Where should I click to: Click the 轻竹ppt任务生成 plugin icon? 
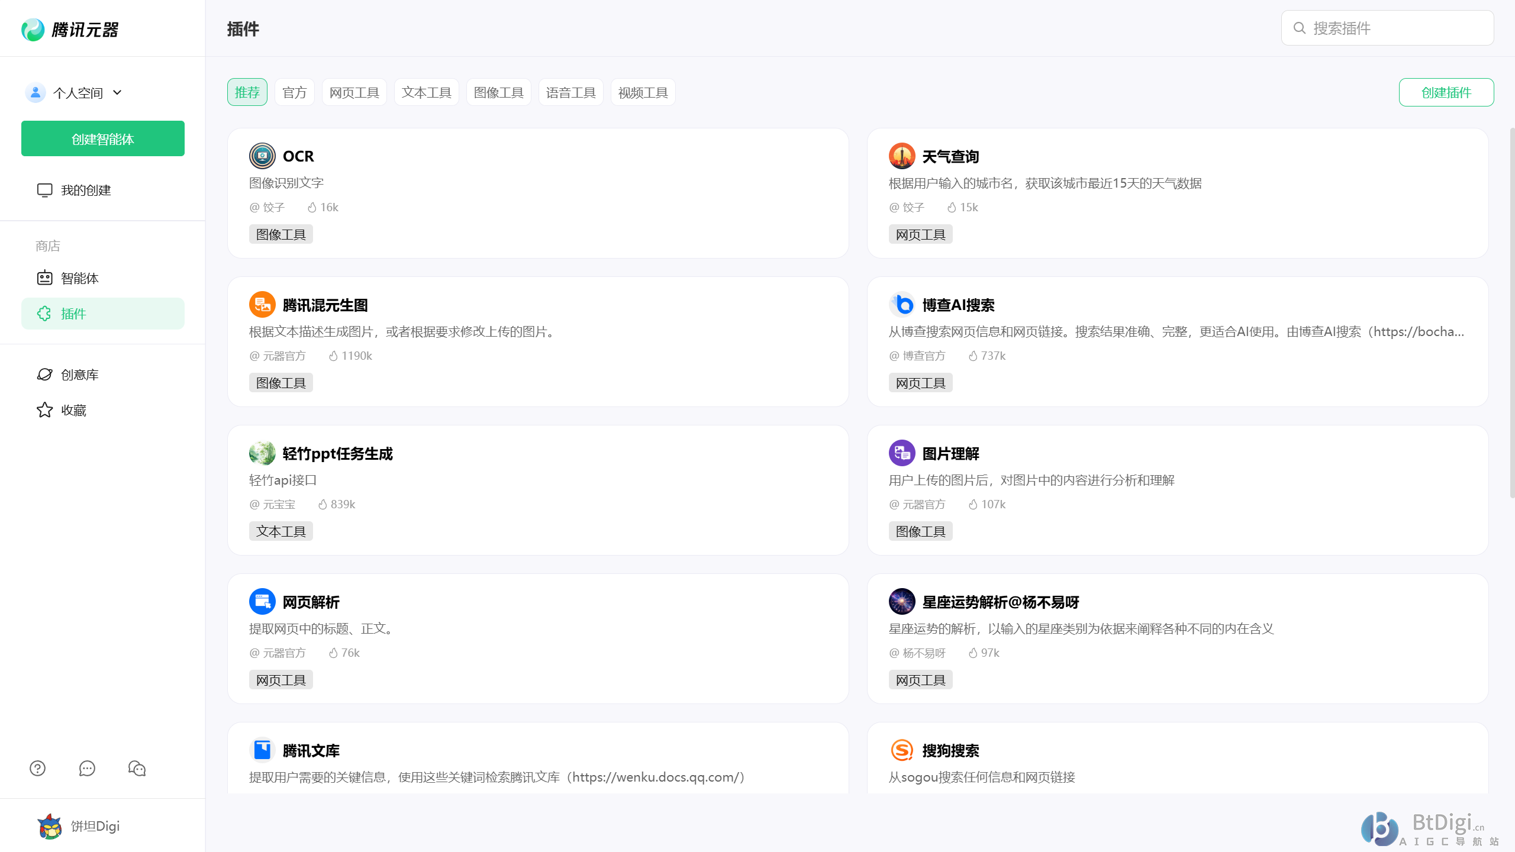262,453
